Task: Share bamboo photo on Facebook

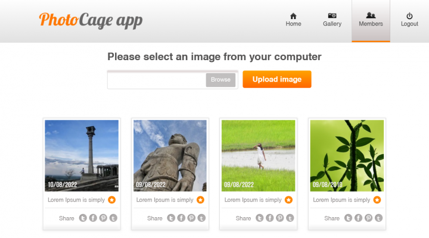Action: click(x=358, y=218)
